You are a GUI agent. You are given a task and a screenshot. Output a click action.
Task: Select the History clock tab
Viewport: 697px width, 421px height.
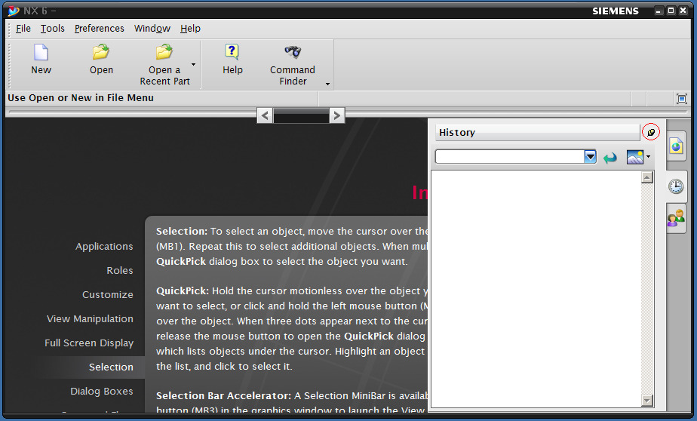click(676, 186)
